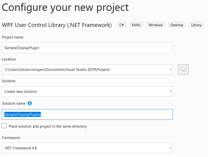Click the Windows tag badge
208x157 pixels.
click(156, 25)
